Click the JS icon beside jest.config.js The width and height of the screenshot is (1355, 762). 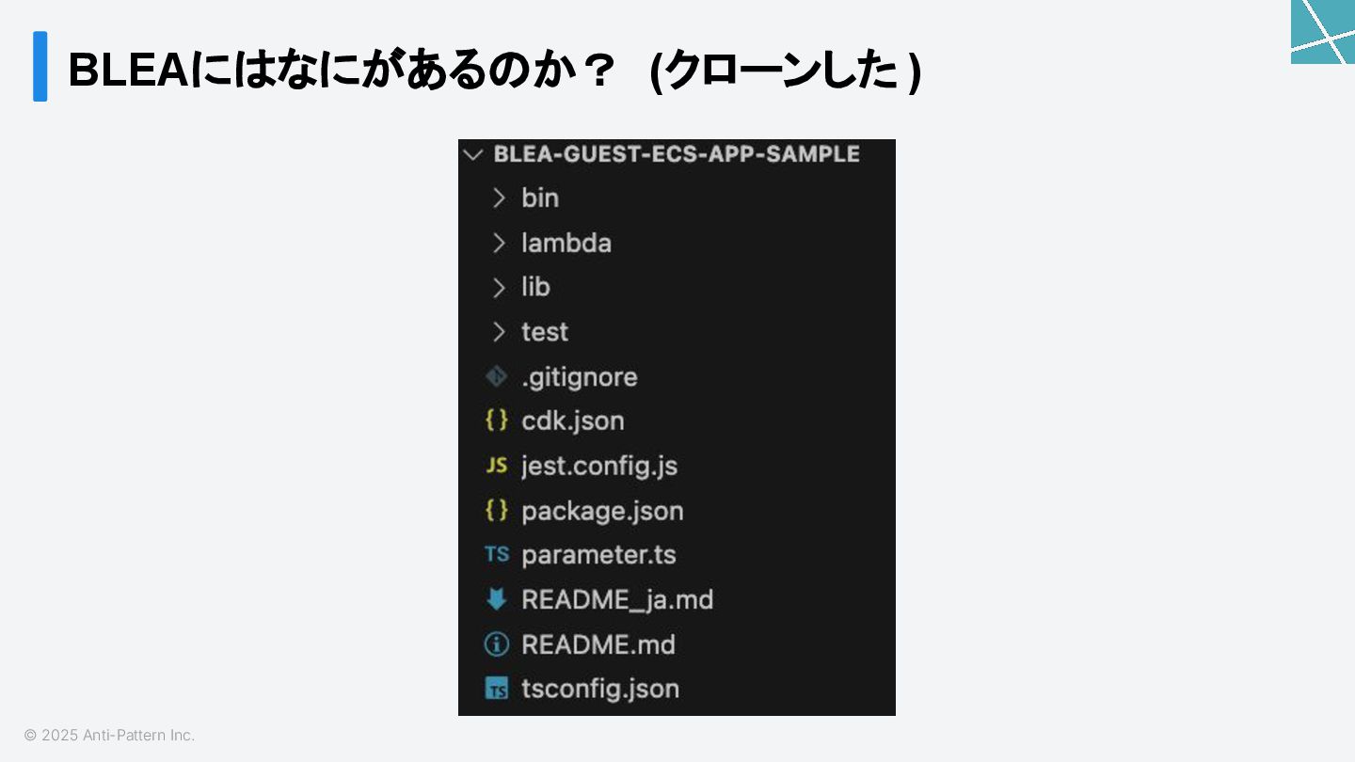[496, 466]
